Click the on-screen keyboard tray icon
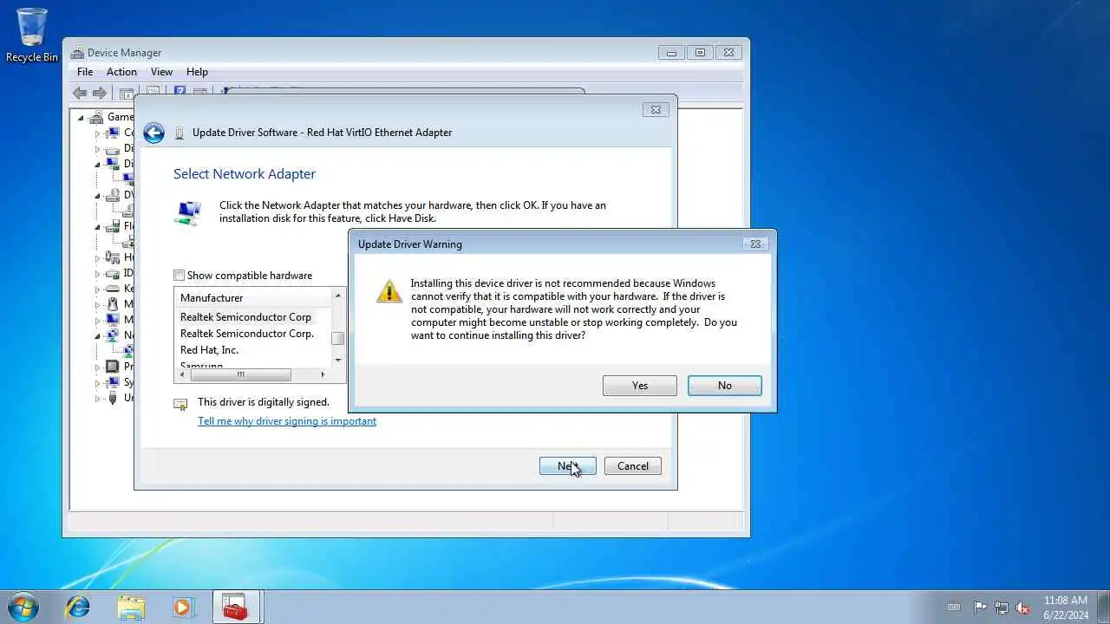The height and width of the screenshot is (624, 1110). [x=954, y=608]
